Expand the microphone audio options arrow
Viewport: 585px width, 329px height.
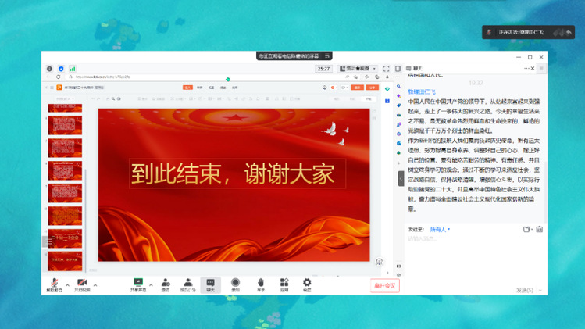[x=67, y=284]
